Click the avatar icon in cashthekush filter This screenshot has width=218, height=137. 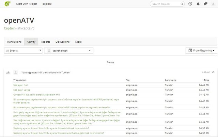coord(49,51)
